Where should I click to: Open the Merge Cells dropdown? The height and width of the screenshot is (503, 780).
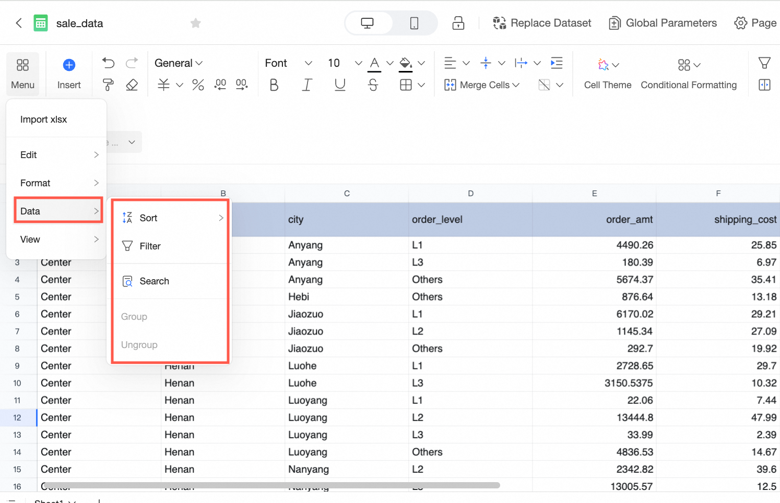(481, 85)
